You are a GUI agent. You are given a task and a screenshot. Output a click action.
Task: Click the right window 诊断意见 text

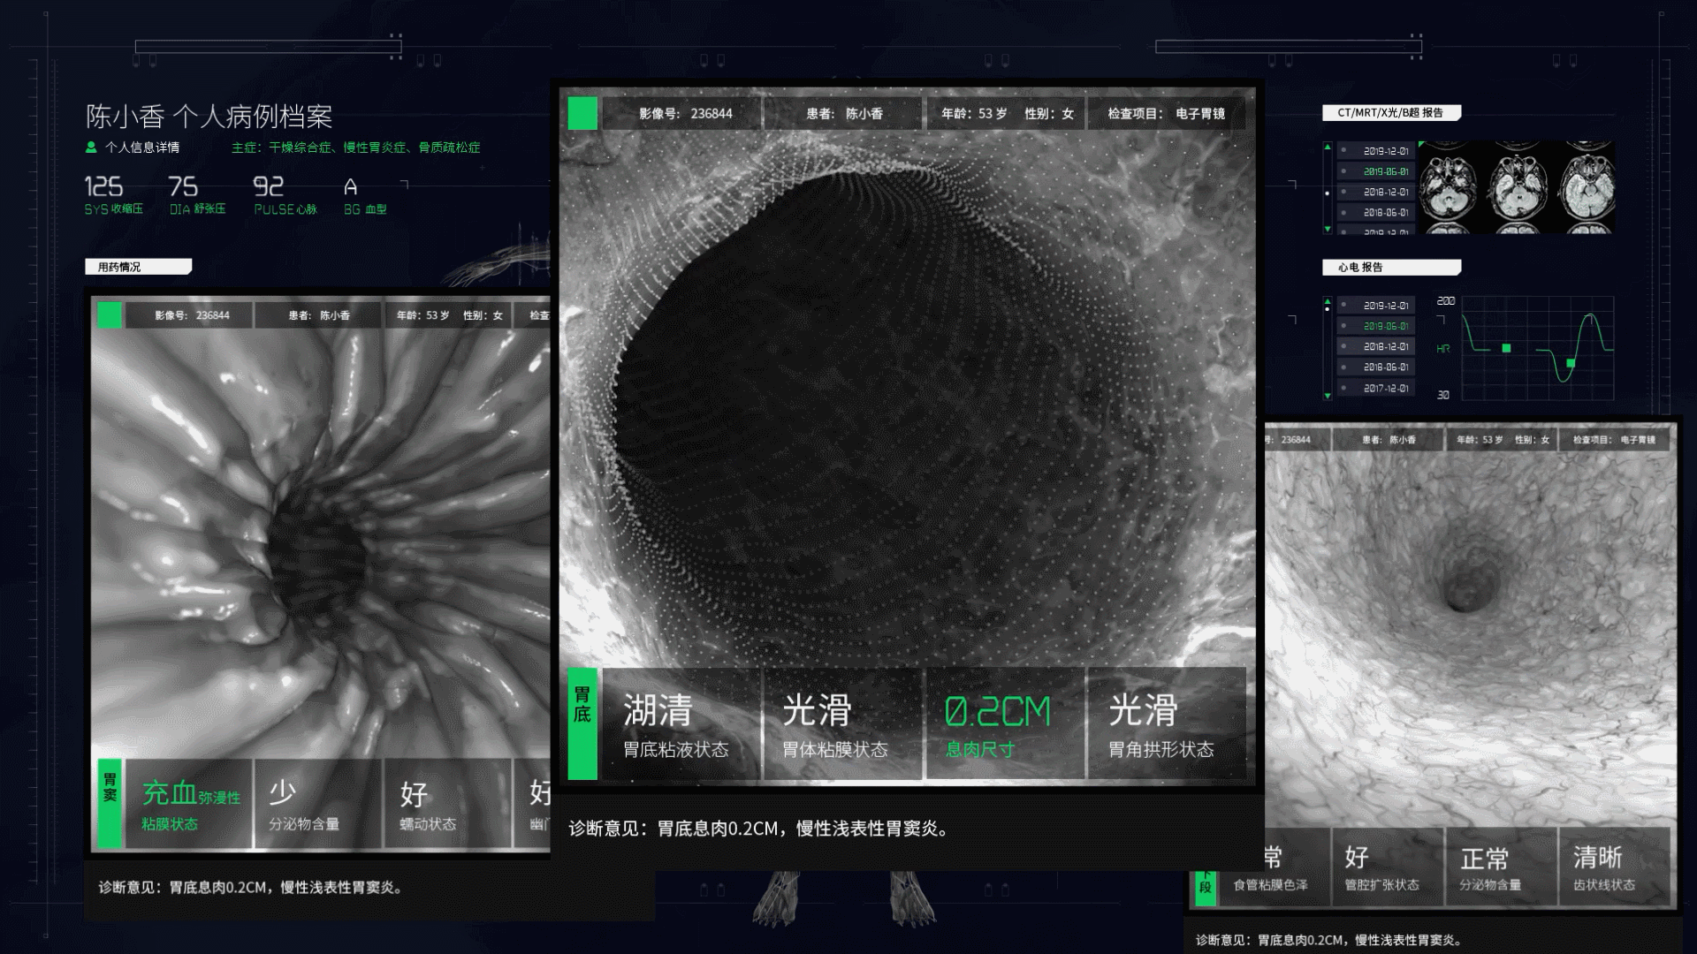tap(1331, 941)
